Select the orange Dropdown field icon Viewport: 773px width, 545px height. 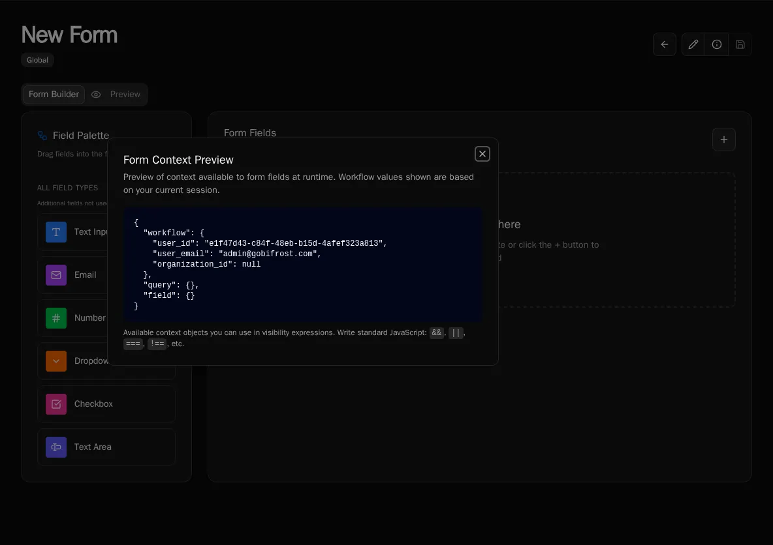56,361
